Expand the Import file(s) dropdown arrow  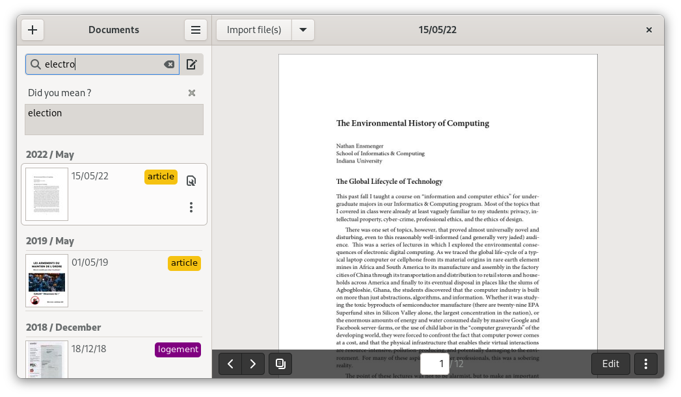pos(303,30)
